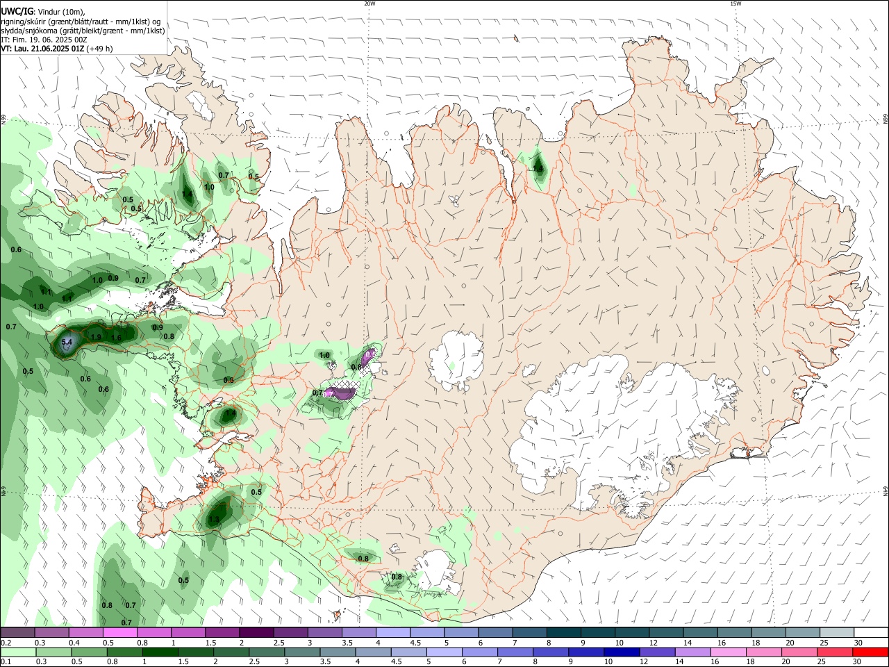Select the dark blue rain swatch from 9 to 10

tap(587, 652)
